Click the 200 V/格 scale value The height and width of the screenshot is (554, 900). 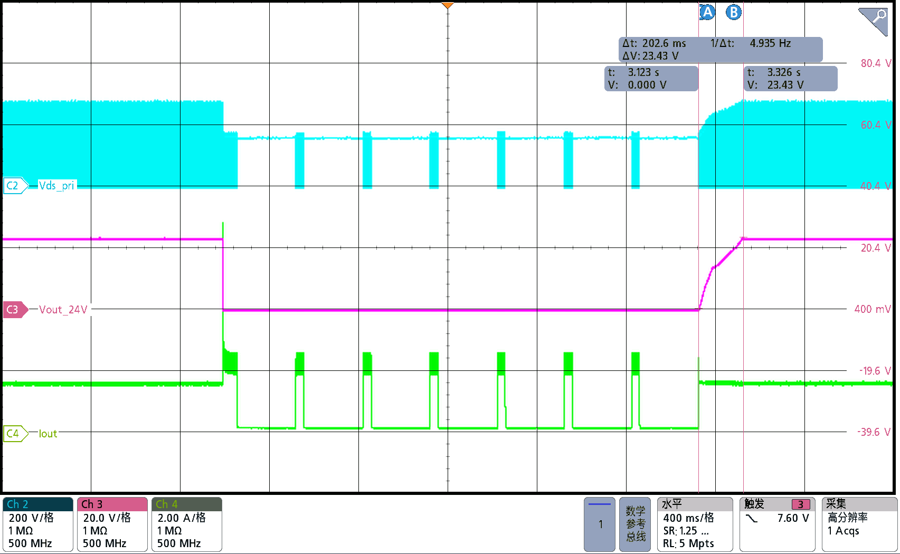[31, 518]
